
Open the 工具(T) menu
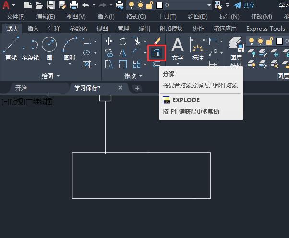pyautogui.click(x=167, y=17)
